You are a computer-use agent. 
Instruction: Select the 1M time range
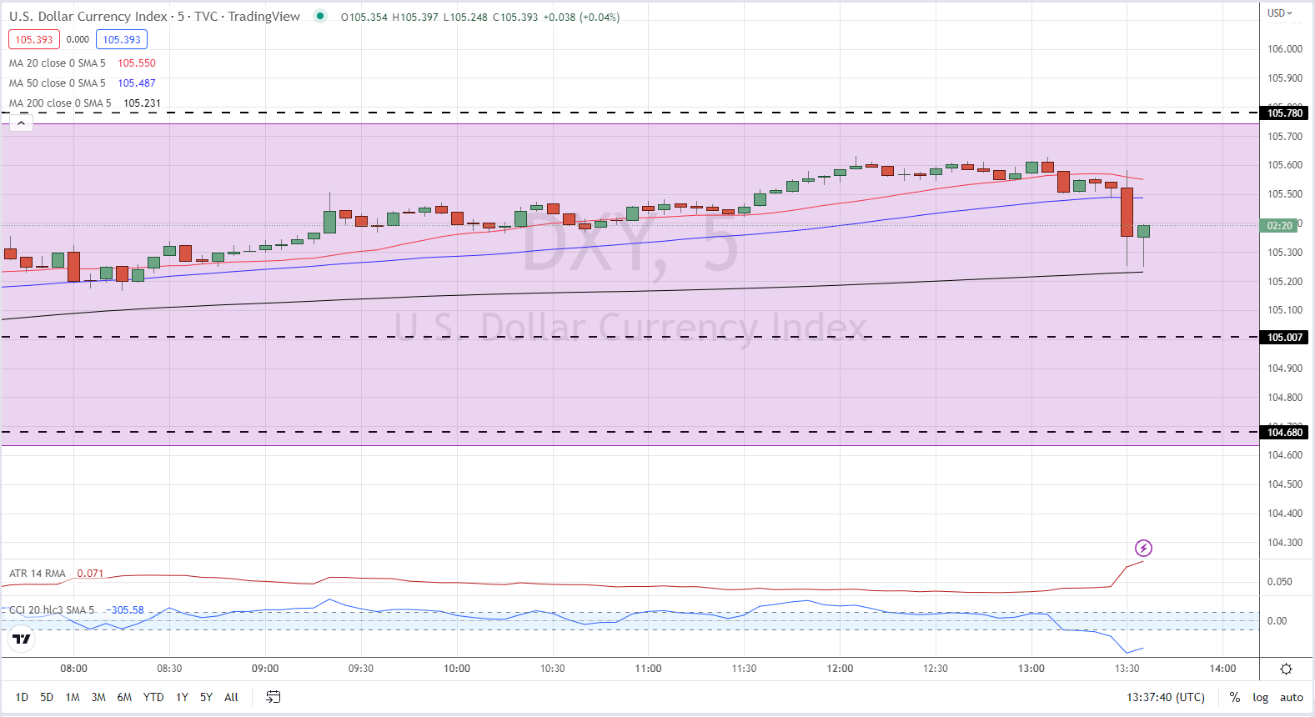(73, 697)
